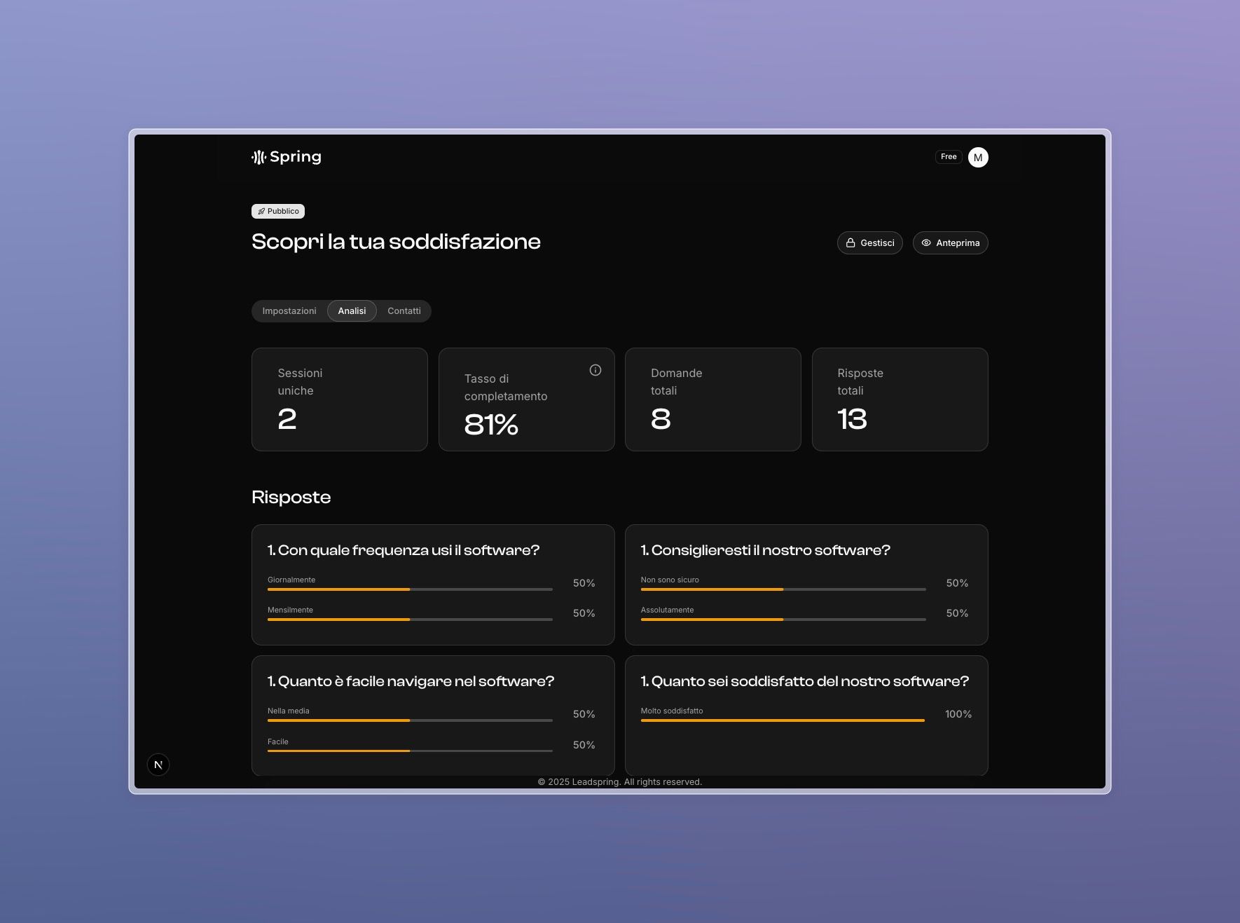
Task: Click the survey title Scopri la tua soddisfazione
Action: coord(396,242)
